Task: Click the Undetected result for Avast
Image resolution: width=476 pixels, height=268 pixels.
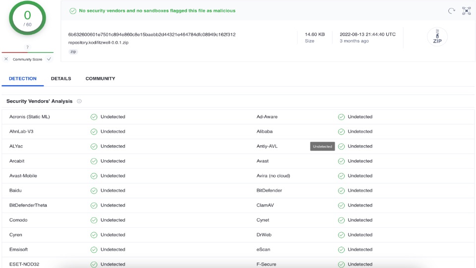Action: [360, 161]
